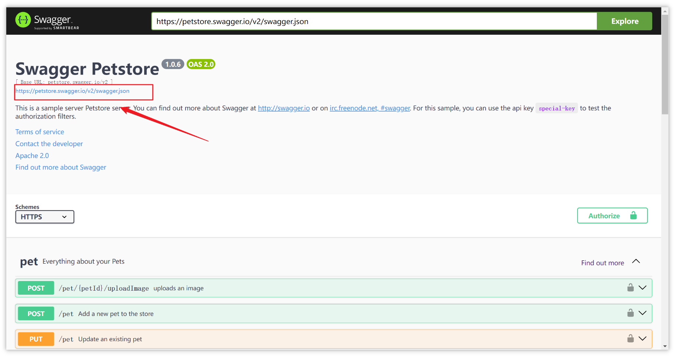677x356 pixels.
Task: Expand the uploads an image endpoint
Action: click(x=643, y=288)
